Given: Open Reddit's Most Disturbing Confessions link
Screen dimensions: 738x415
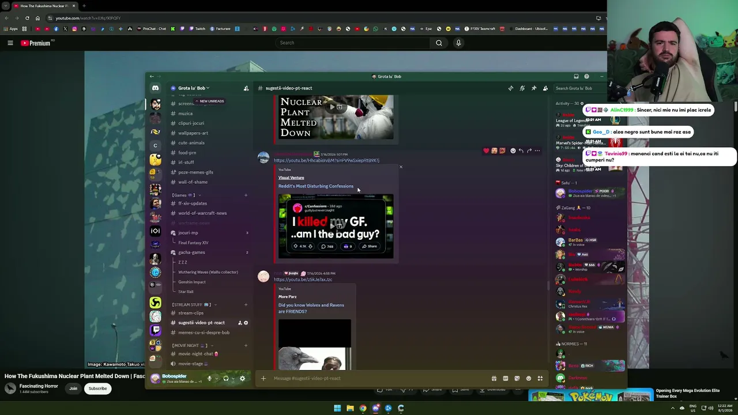Looking at the screenshot, I should pyautogui.click(x=316, y=186).
